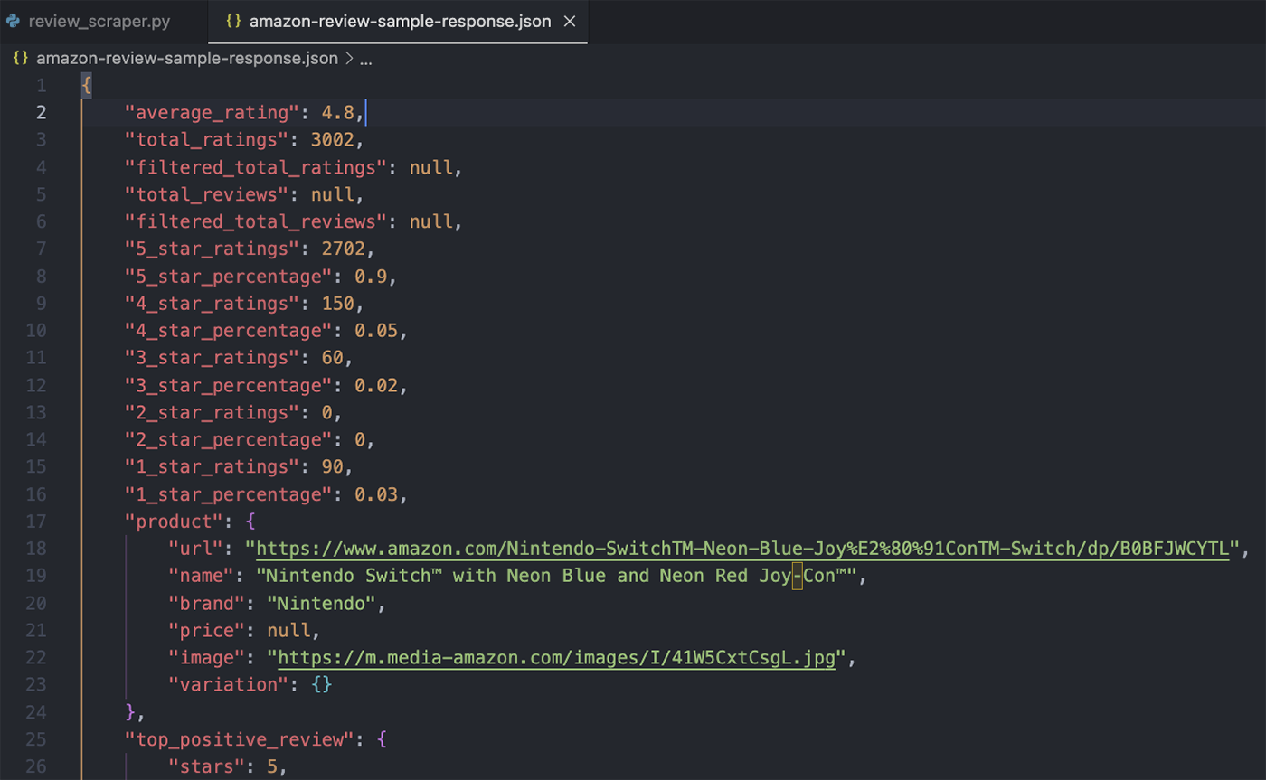1266x780 pixels.
Task: Click the JSON icon in the breadcrumb bar
Action: click(21, 59)
